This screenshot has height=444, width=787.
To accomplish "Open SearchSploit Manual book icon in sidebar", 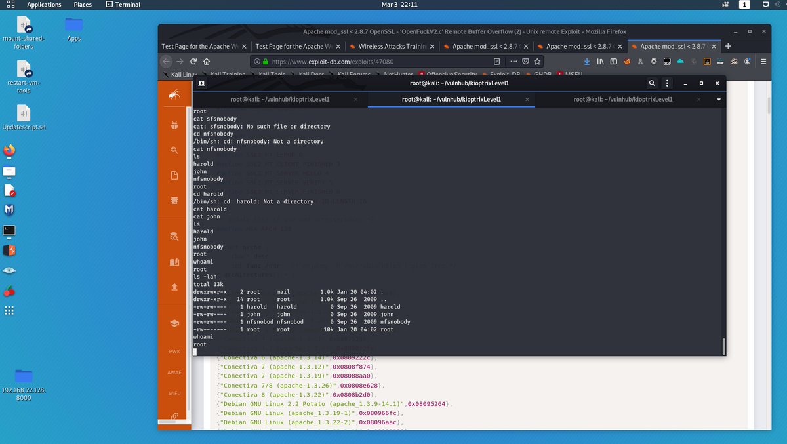I will tap(174, 262).
